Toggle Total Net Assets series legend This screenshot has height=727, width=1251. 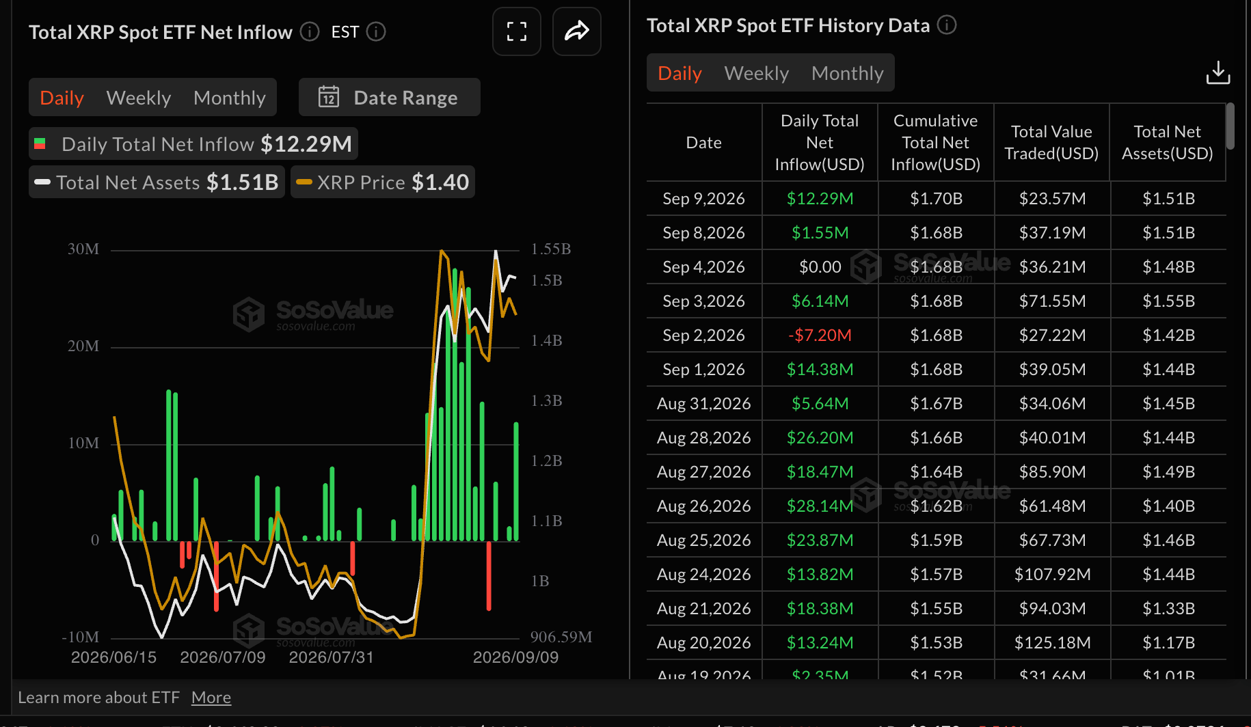[157, 182]
